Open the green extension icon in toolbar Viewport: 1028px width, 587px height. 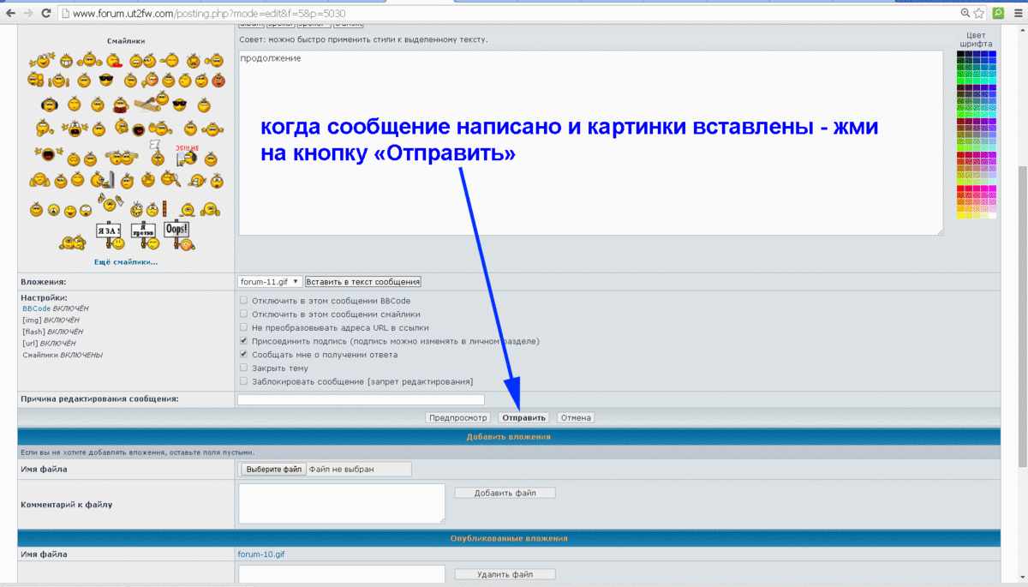[x=997, y=13]
